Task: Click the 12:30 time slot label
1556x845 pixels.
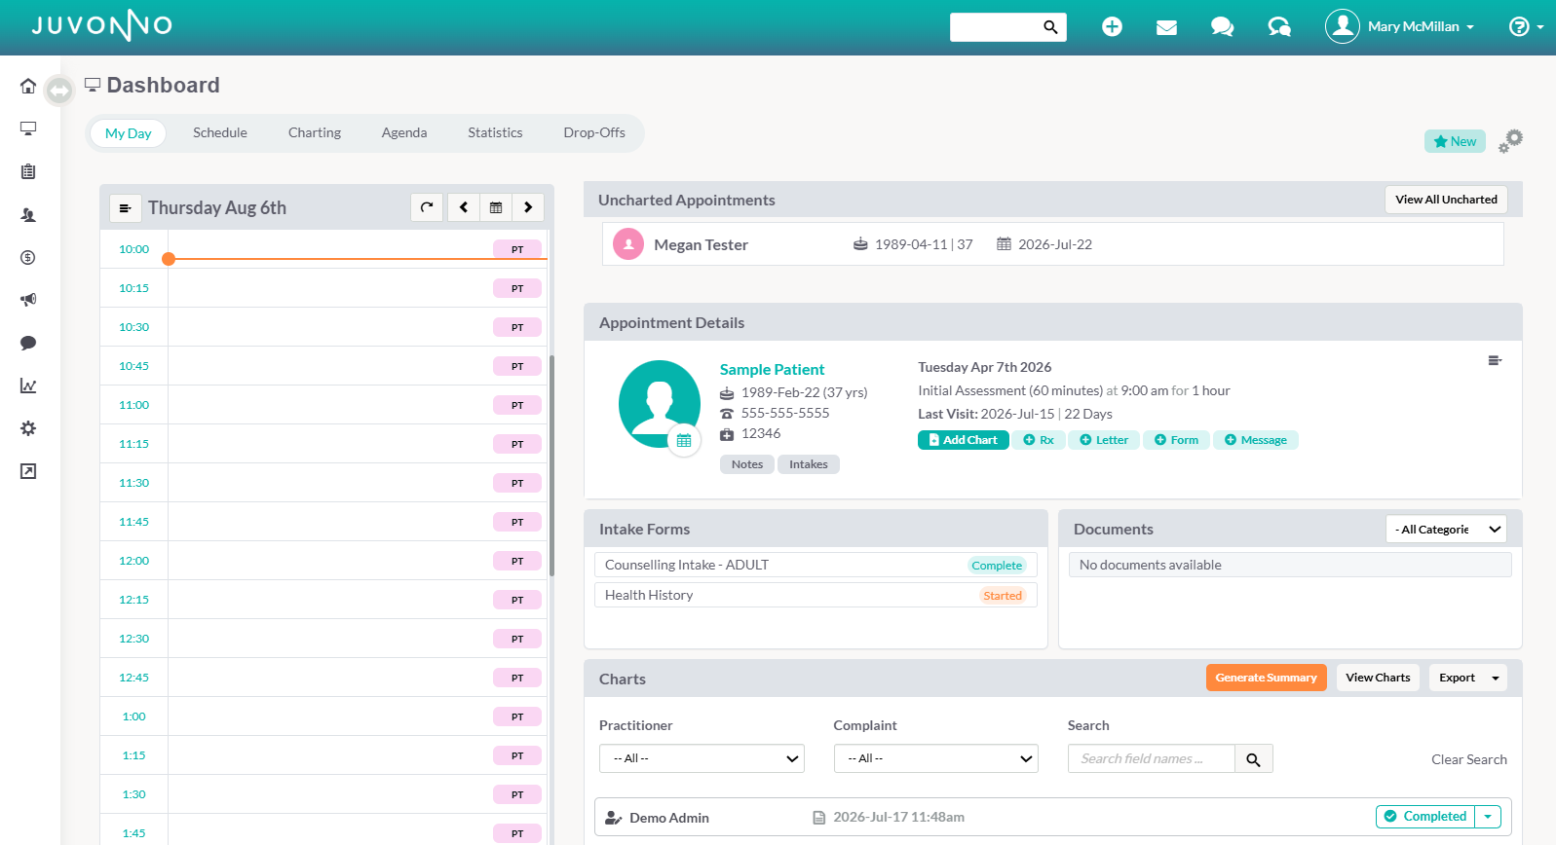Action: tap(134, 639)
